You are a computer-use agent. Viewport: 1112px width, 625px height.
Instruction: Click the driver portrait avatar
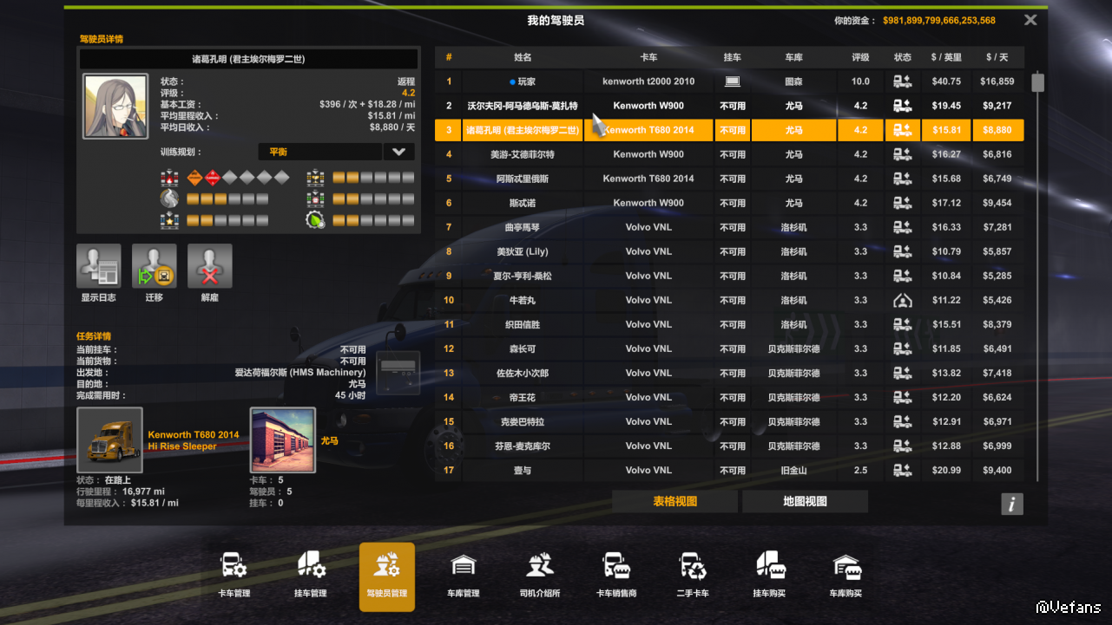[115, 107]
